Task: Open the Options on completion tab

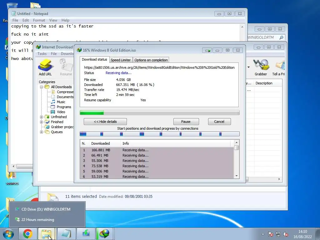Action: coord(151,60)
